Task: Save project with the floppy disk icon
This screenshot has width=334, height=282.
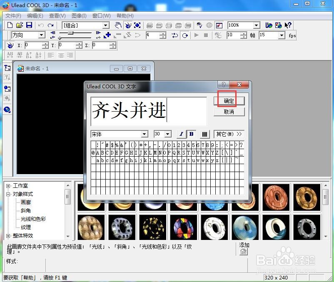Action: 29,25
